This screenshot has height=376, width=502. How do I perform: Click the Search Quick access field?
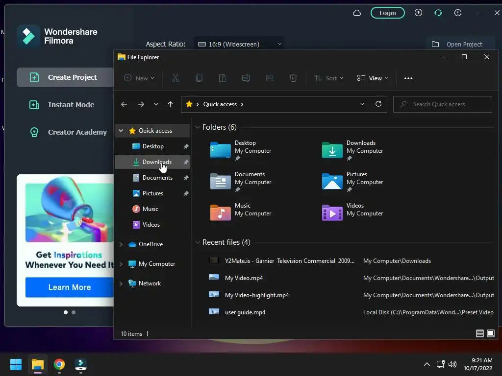(x=443, y=104)
